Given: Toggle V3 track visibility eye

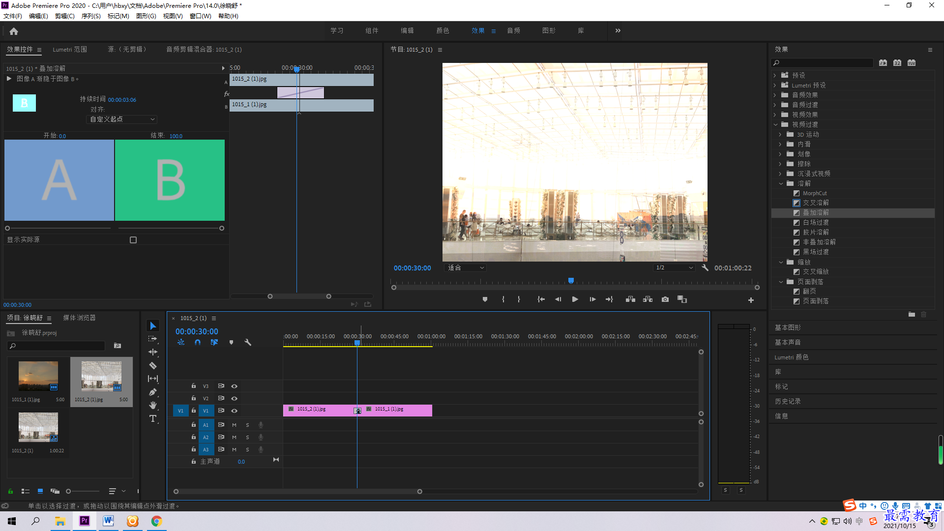Looking at the screenshot, I should coord(235,386).
